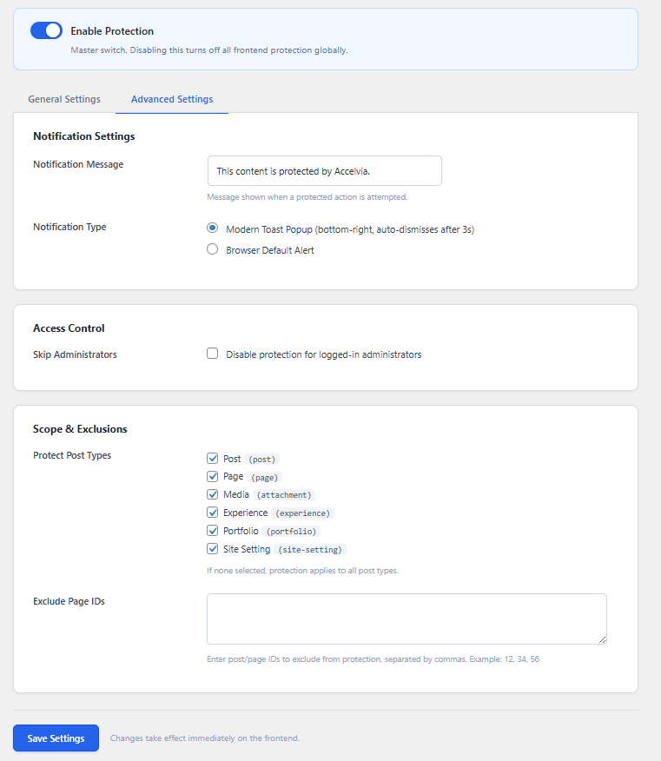Open the Advanced Settings tab
Viewport: 661px width, 761px height.
(171, 99)
